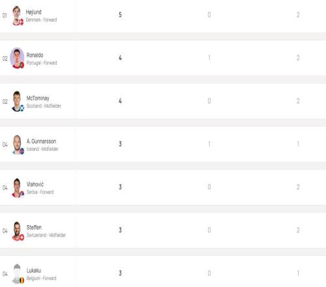Click Vlahović's player photo
Viewport: 326px width, 287px height.
[x=18, y=188]
